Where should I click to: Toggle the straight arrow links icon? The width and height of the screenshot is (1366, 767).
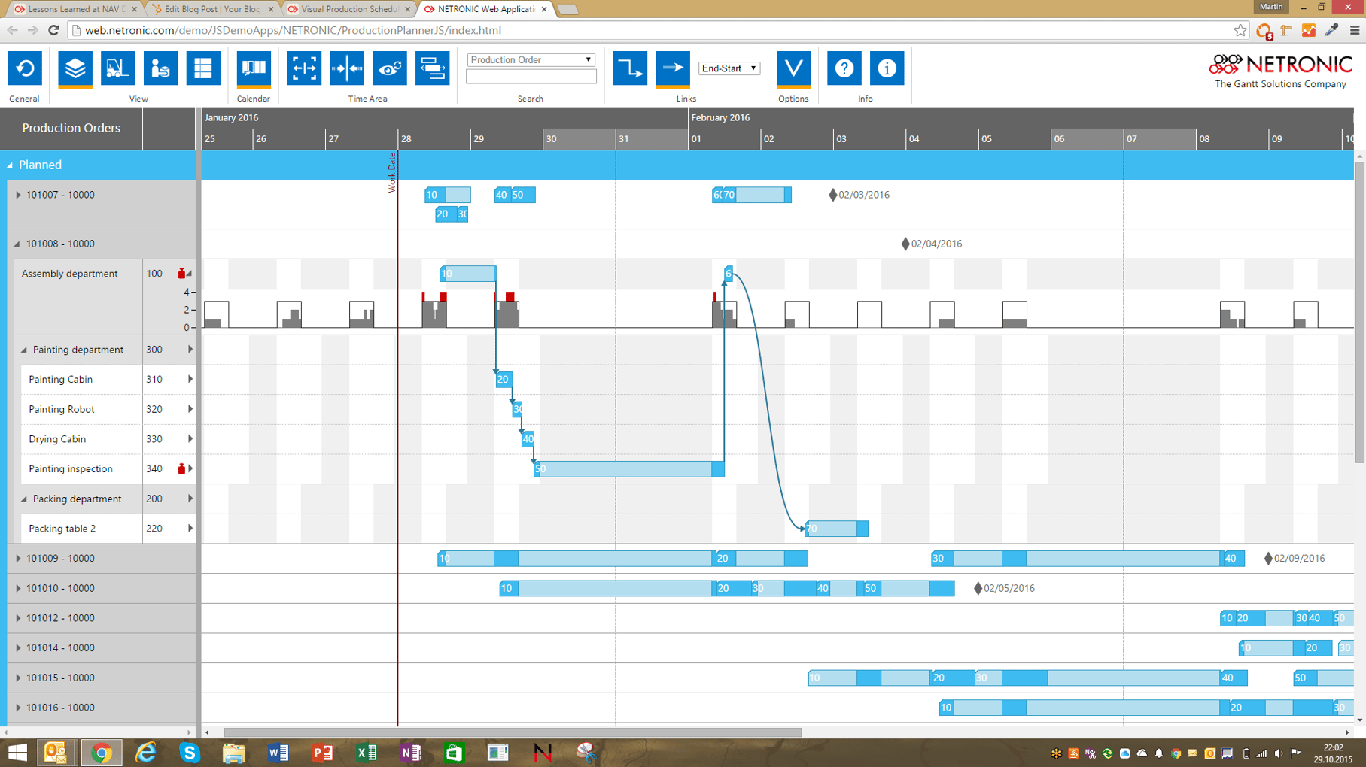click(x=673, y=68)
